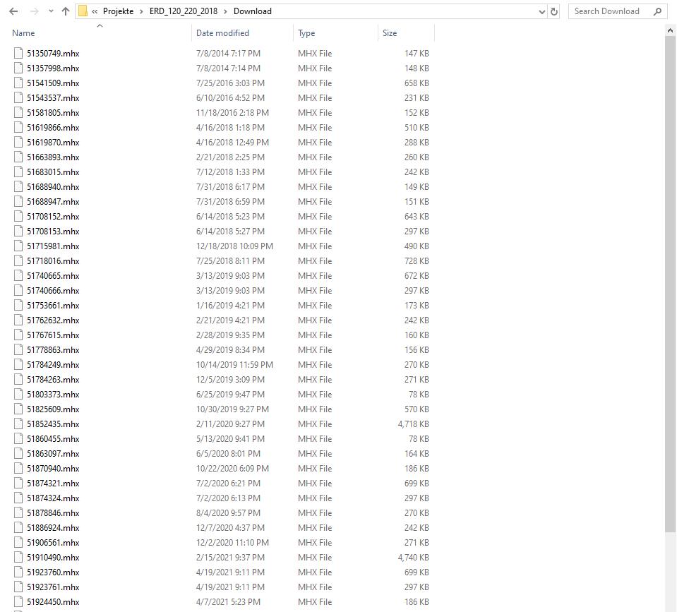Go forward with the Forward arrow
Screen dimensions: 677x612
34,11
